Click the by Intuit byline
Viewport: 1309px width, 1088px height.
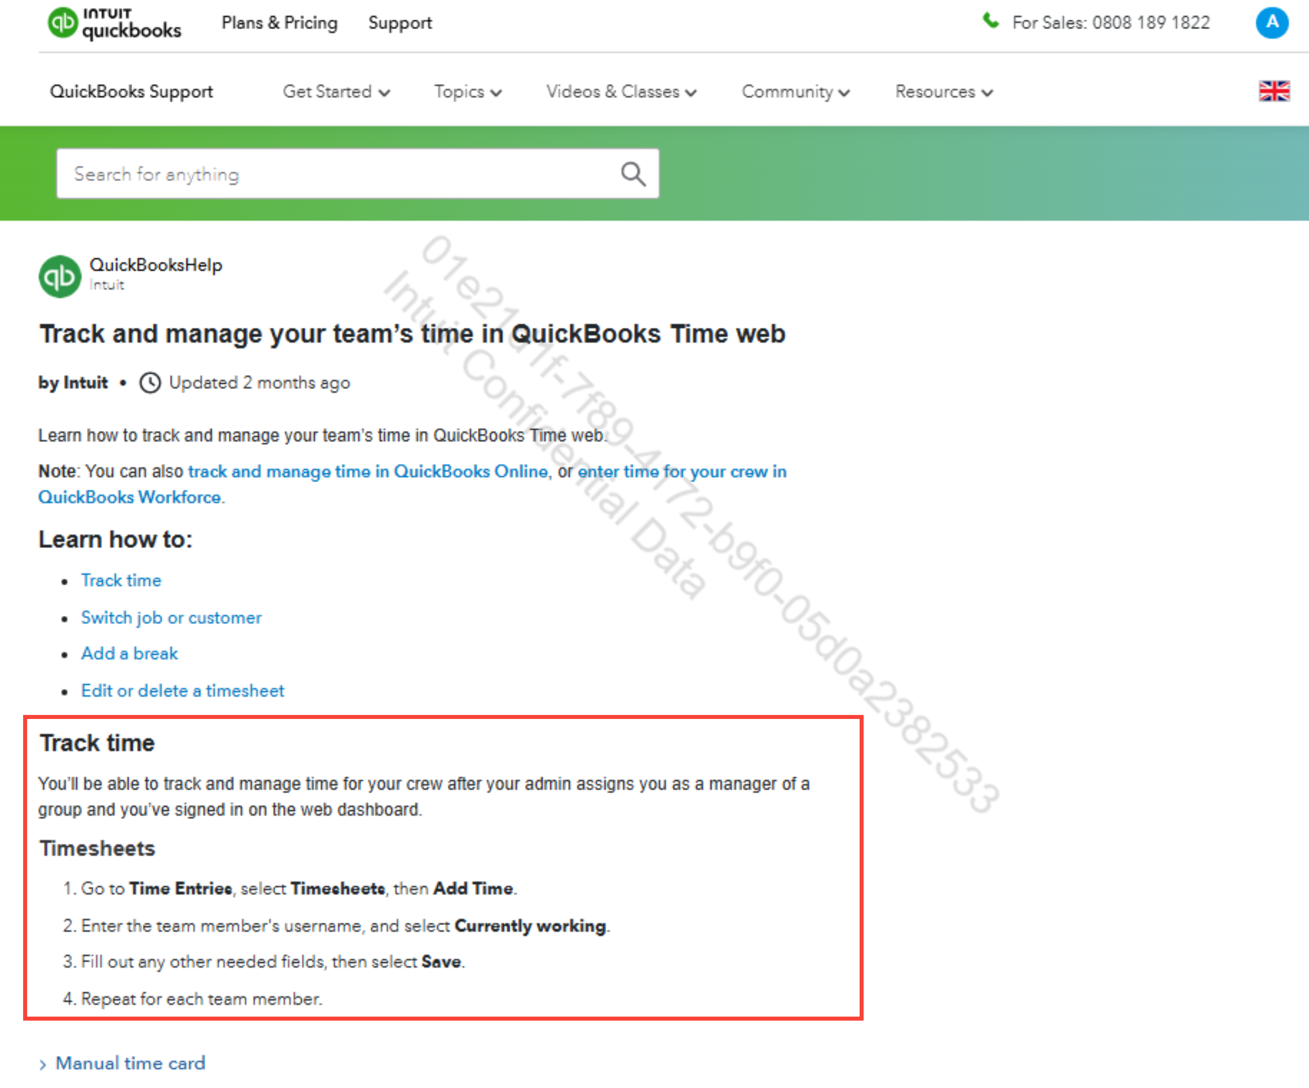(73, 383)
